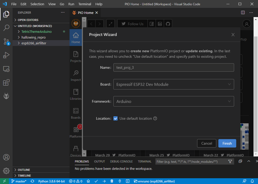Switch to the OUTPUT tab
Viewport: 258px width, 184px height.
tap(99, 161)
